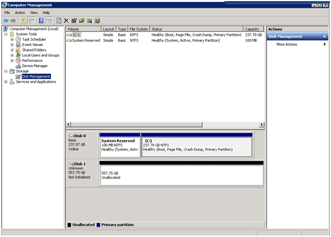Open Help using the toolbar question-mark icon
This screenshot has width=331, height=237.
point(41,21)
